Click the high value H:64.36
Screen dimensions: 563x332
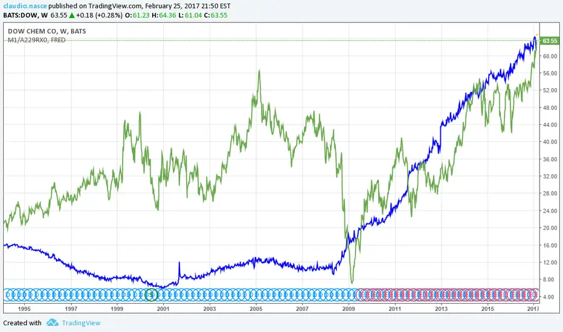click(x=164, y=15)
